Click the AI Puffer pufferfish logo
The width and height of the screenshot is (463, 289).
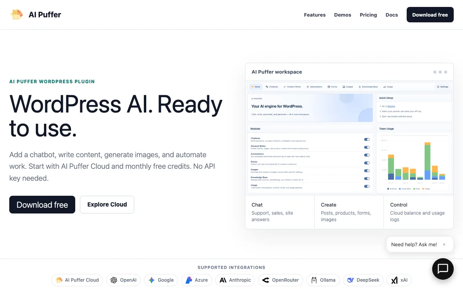(x=16, y=15)
